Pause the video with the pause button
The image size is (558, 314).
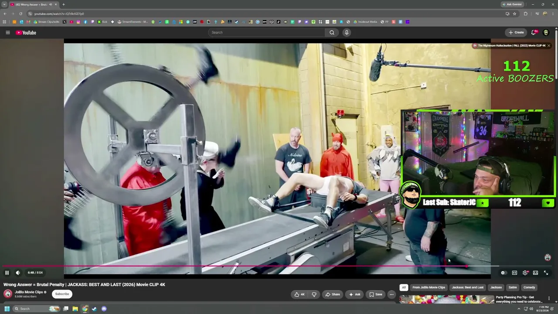7,273
